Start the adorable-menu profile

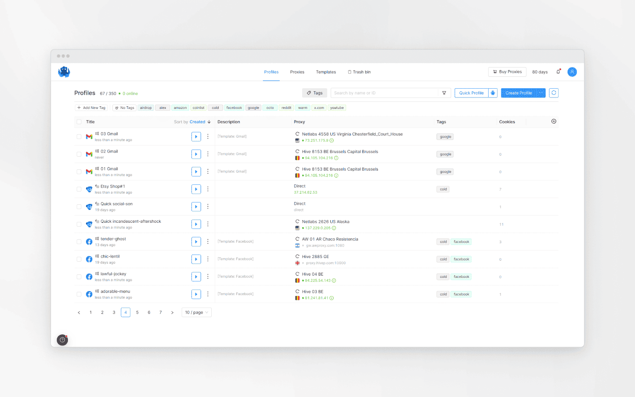tap(196, 294)
